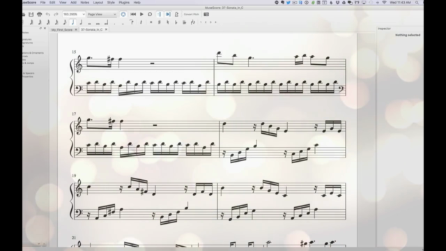This screenshot has height=251, width=446.
Task: Open the Add menu
Action: coord(73,2)
